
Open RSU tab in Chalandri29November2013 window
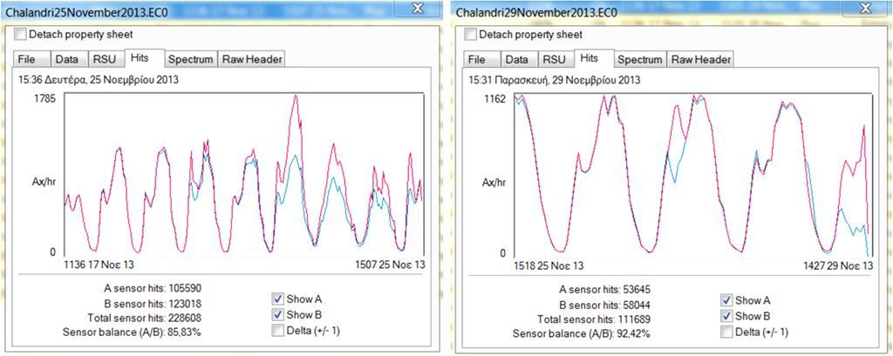(x=555, y=59)
